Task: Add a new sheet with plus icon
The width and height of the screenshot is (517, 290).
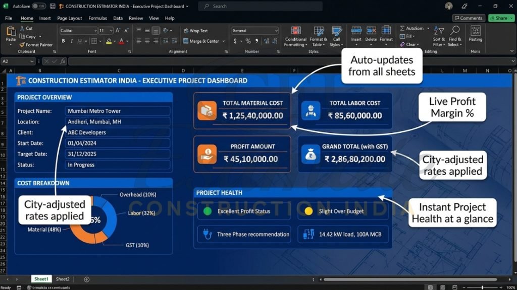Action: (x=87, y=279)
